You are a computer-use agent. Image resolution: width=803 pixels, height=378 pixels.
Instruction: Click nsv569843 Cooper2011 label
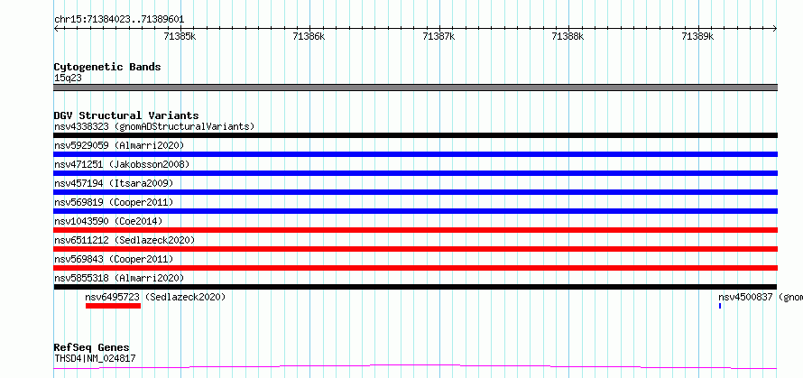pos(114,259)
